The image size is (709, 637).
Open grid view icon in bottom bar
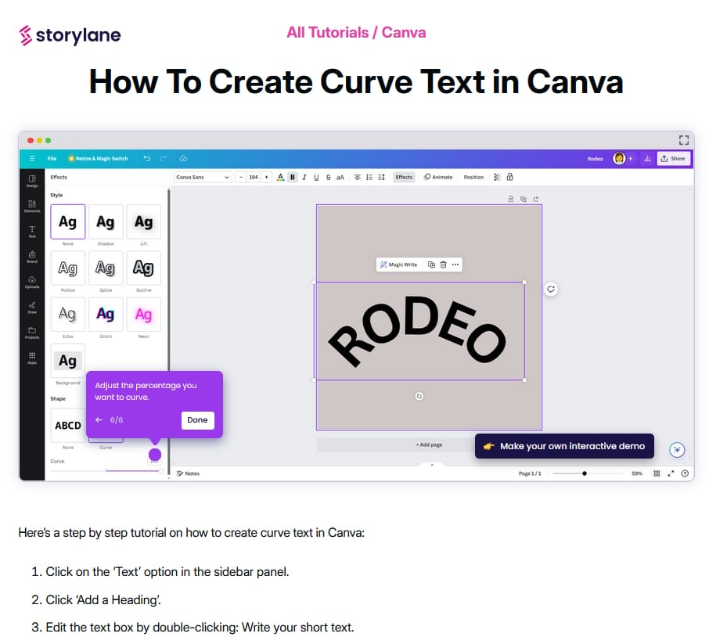pos(657,473)
